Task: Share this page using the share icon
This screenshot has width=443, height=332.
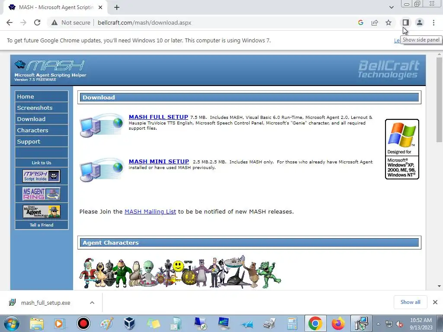Action: (375, 22)
